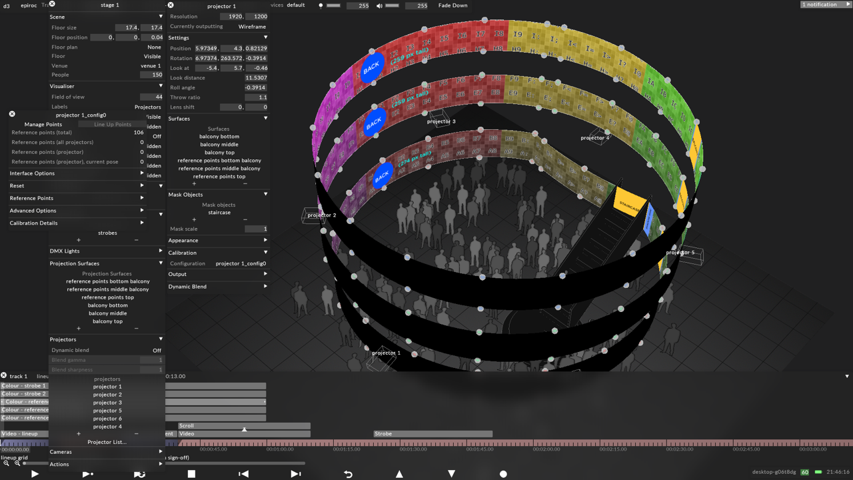Image resolution: width=853 pixels, height=480 pixels.
Task: Collapse the Projection Surfaces section
Action: (107, 263)
